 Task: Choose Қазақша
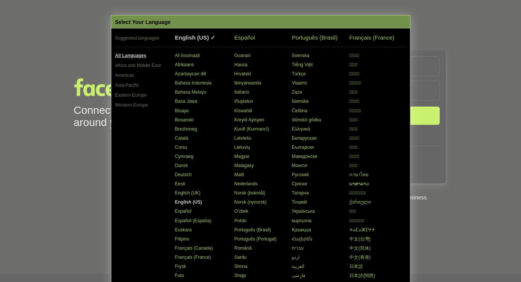click(301, 230)
